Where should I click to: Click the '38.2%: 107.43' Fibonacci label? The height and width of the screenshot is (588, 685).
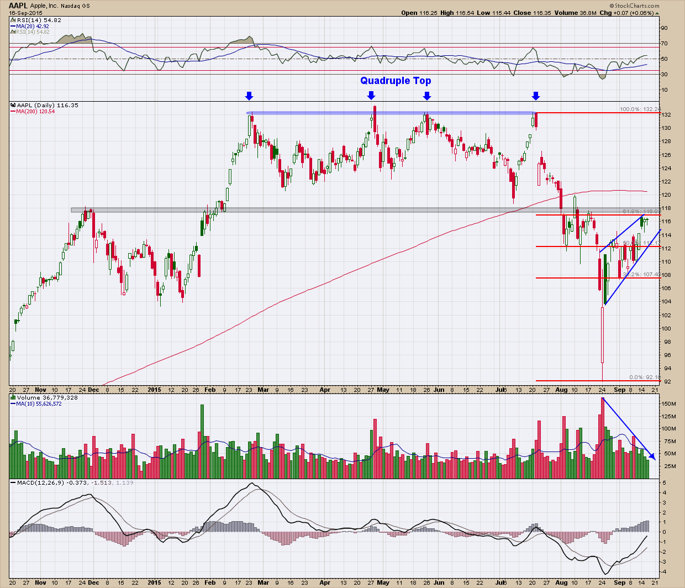point(641,274)
